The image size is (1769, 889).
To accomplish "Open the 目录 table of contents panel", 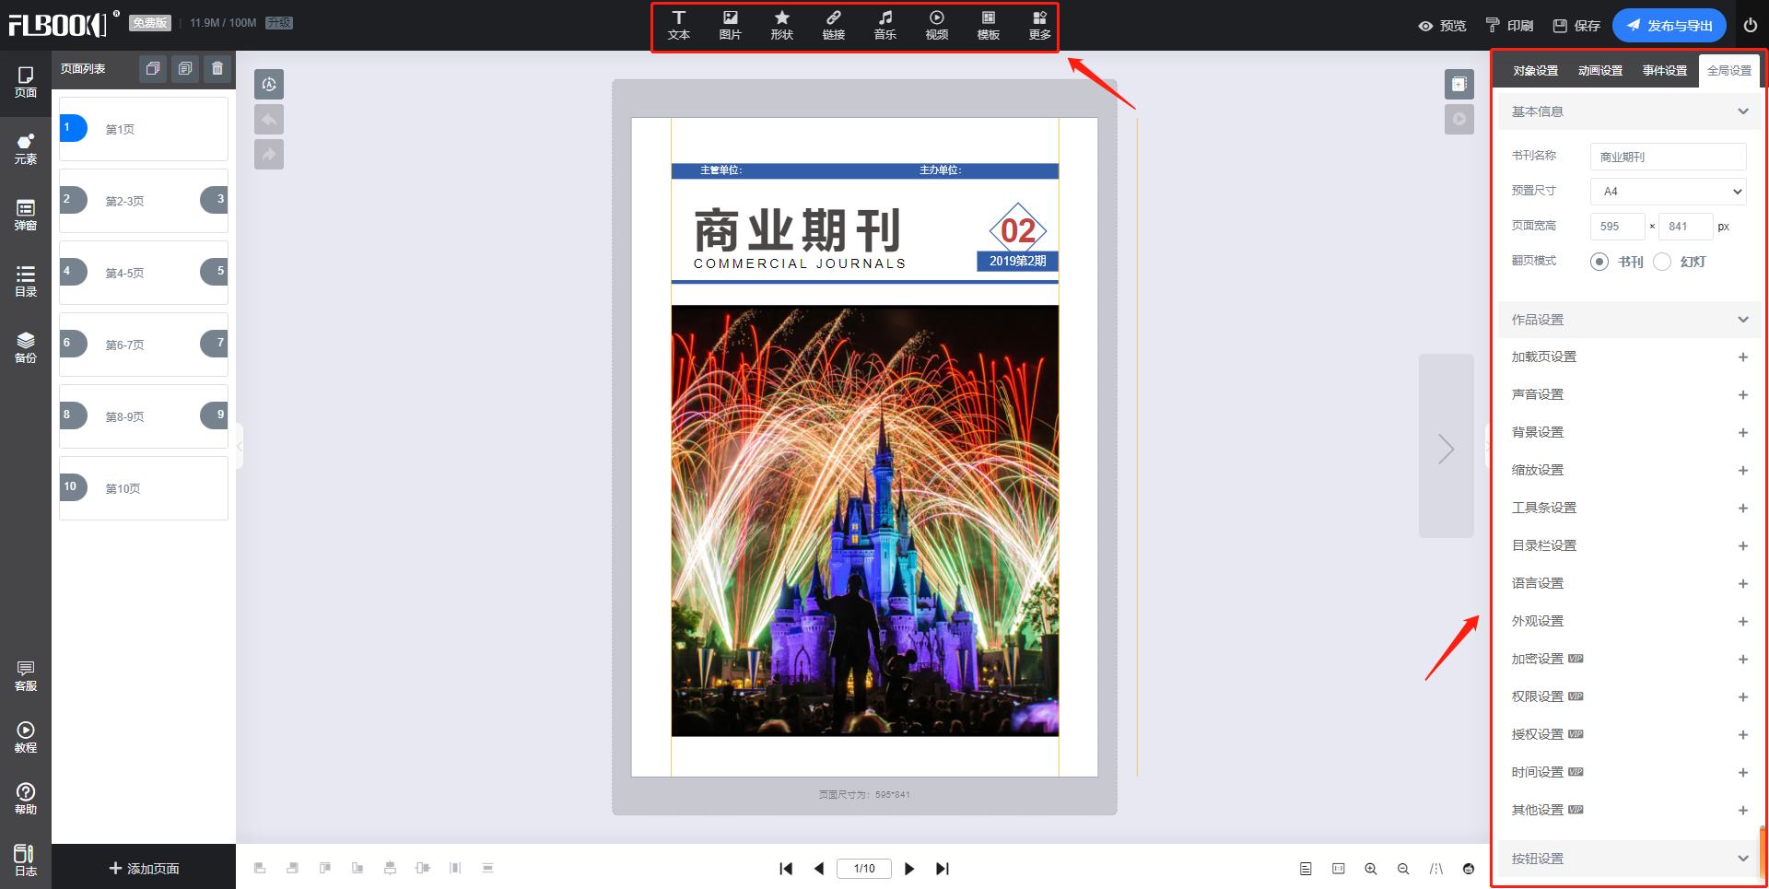I will 26,282.
